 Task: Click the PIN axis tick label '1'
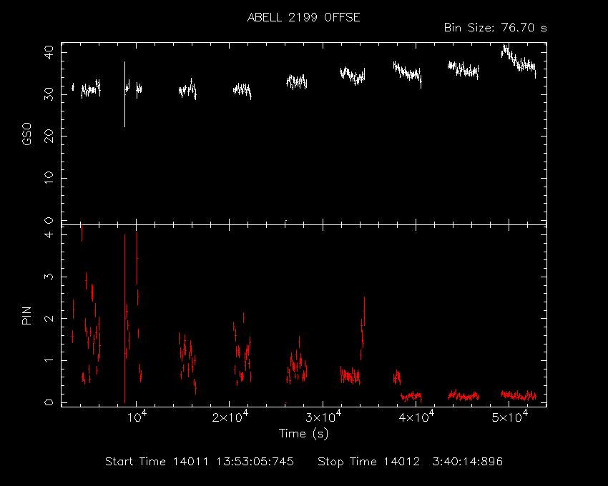click(49, 360)
